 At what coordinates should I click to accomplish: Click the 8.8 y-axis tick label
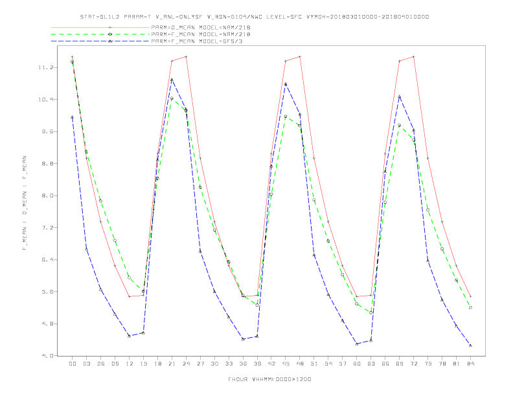tap(46, 163)
